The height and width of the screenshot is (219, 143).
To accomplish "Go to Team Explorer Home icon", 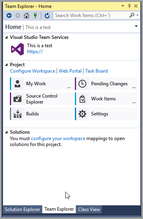I will point(27,15).
